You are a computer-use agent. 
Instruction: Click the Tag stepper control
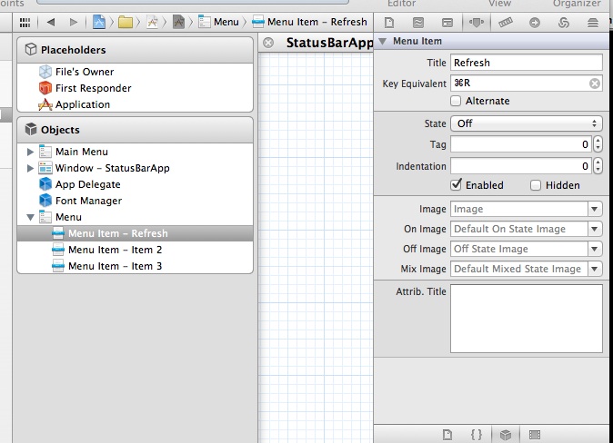(x=598, y=144)
